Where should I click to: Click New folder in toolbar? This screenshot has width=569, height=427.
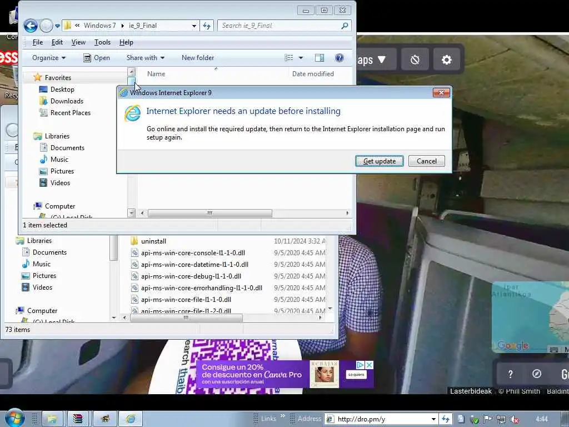pos(198,58)
